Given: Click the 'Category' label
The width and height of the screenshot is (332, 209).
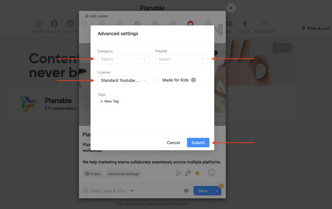Looking at the screenshot, I should [x=105, y=51].
